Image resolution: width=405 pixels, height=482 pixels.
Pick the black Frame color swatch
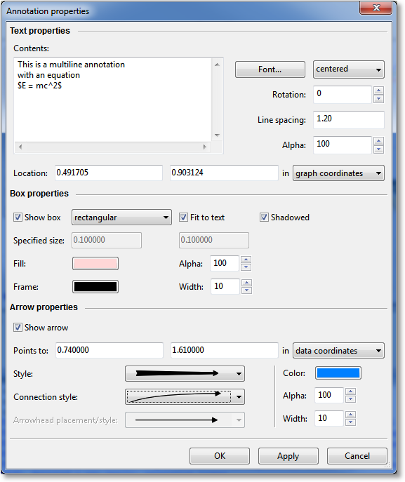[x=95, y=287]
